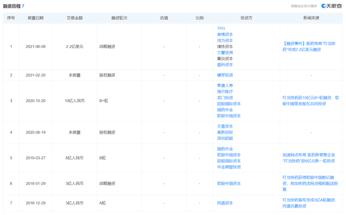The height and width of the screenshot is (215, 346).
Task: Click the 交易金额 column header
Action: [75, 18]
